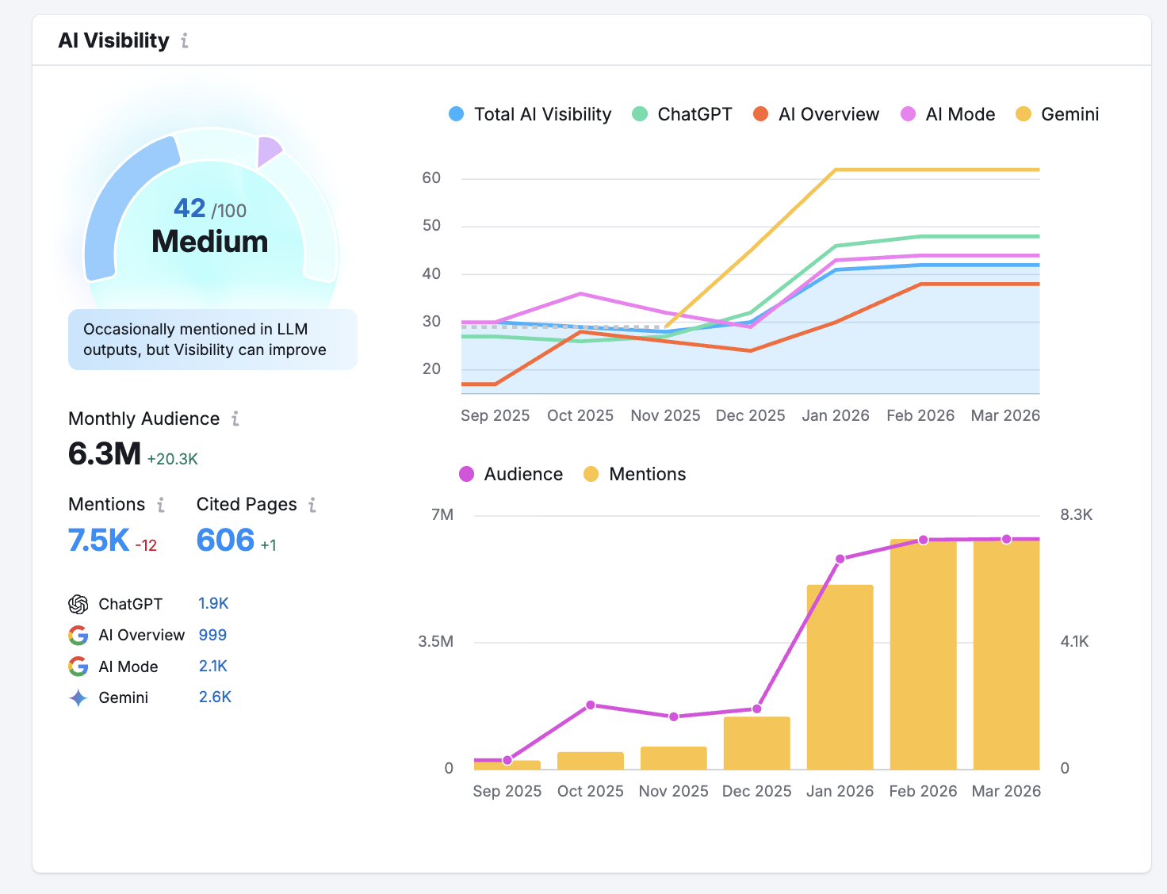The height and width of the screenshot is (894, 1167).
Task: Click the 'Occasionally mentioned in LLM outputs' note
Action: coord(212,339)
